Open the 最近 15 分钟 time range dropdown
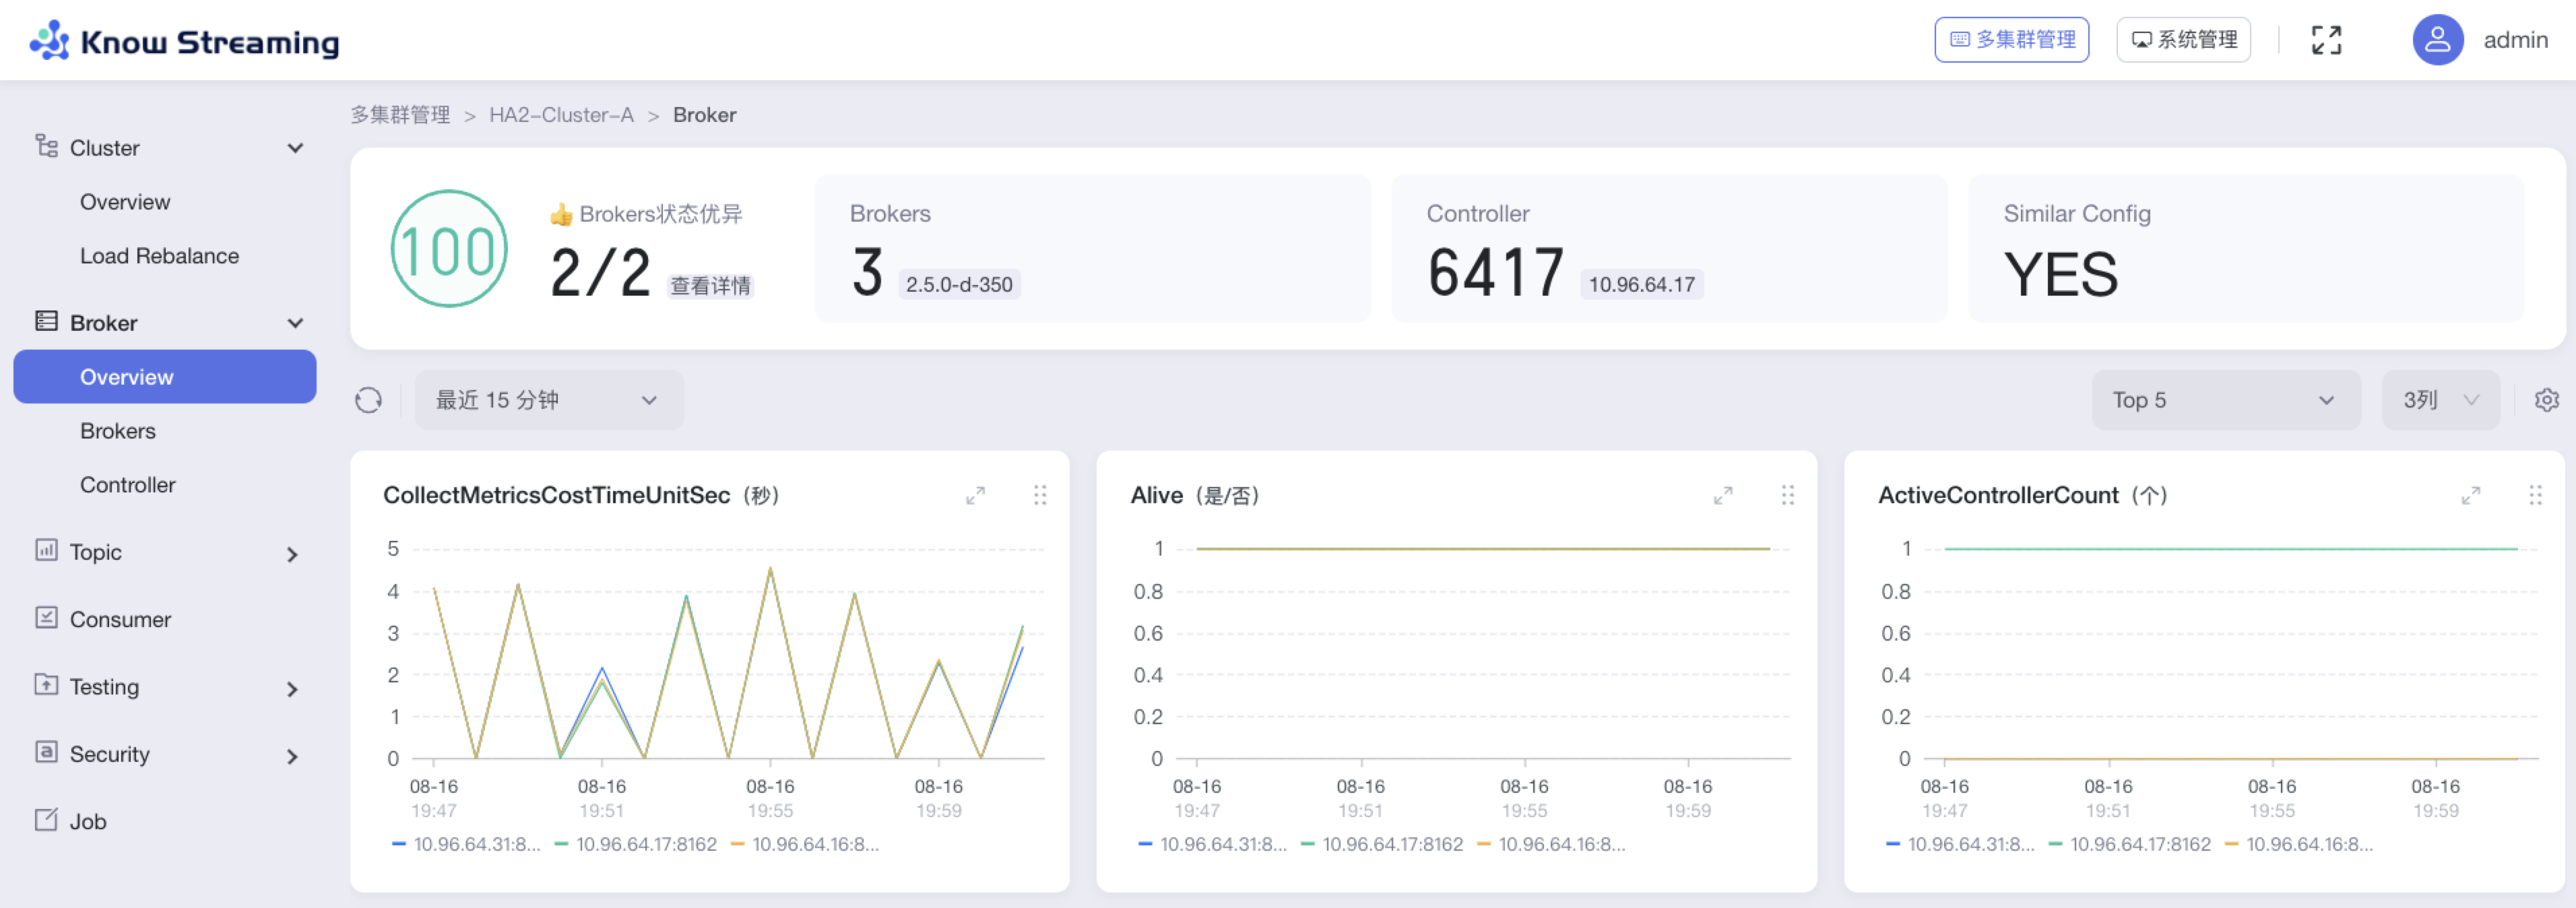The height and width of the screenshot is (908, 2576). click(548, 400)
